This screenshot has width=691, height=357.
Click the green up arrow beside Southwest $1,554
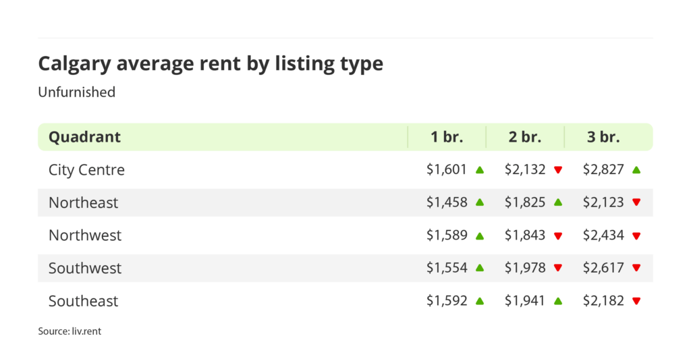[480, 268]
